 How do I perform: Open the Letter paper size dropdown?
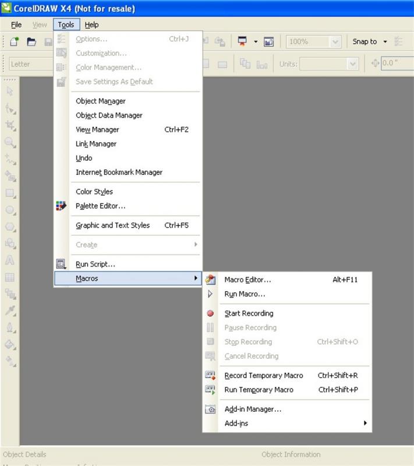coord(31,64)
